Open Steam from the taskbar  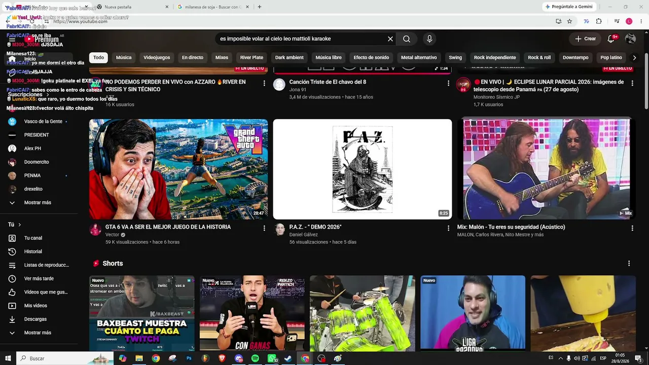288,358
